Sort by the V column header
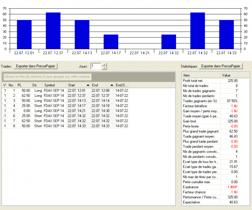 [x=4, y=85]
